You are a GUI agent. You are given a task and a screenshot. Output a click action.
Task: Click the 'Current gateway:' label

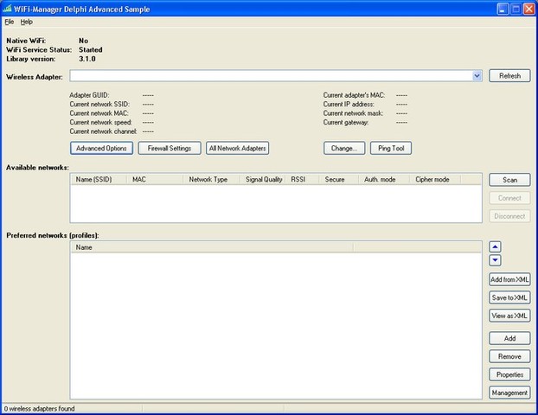[346, 123]
